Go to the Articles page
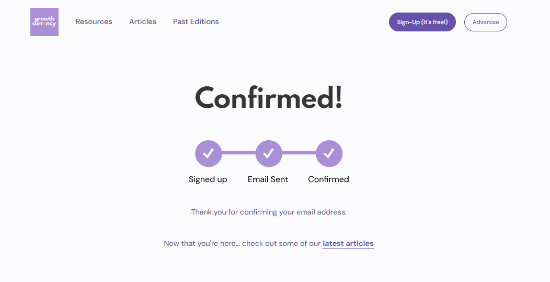This screenshot has height=282, width=550. pyautogui.click(x=142, y=21)
